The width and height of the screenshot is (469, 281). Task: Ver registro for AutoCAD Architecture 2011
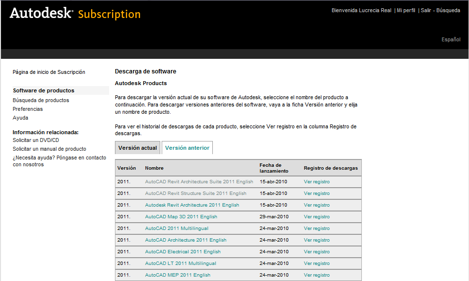[317, 240]
